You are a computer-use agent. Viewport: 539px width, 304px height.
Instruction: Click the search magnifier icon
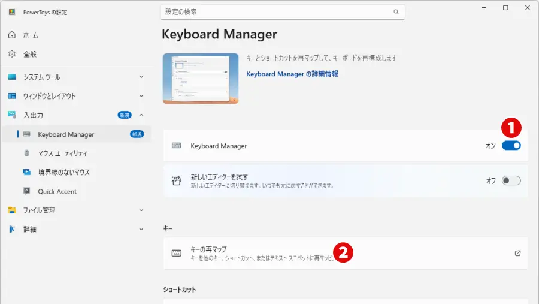pos(396,12)
